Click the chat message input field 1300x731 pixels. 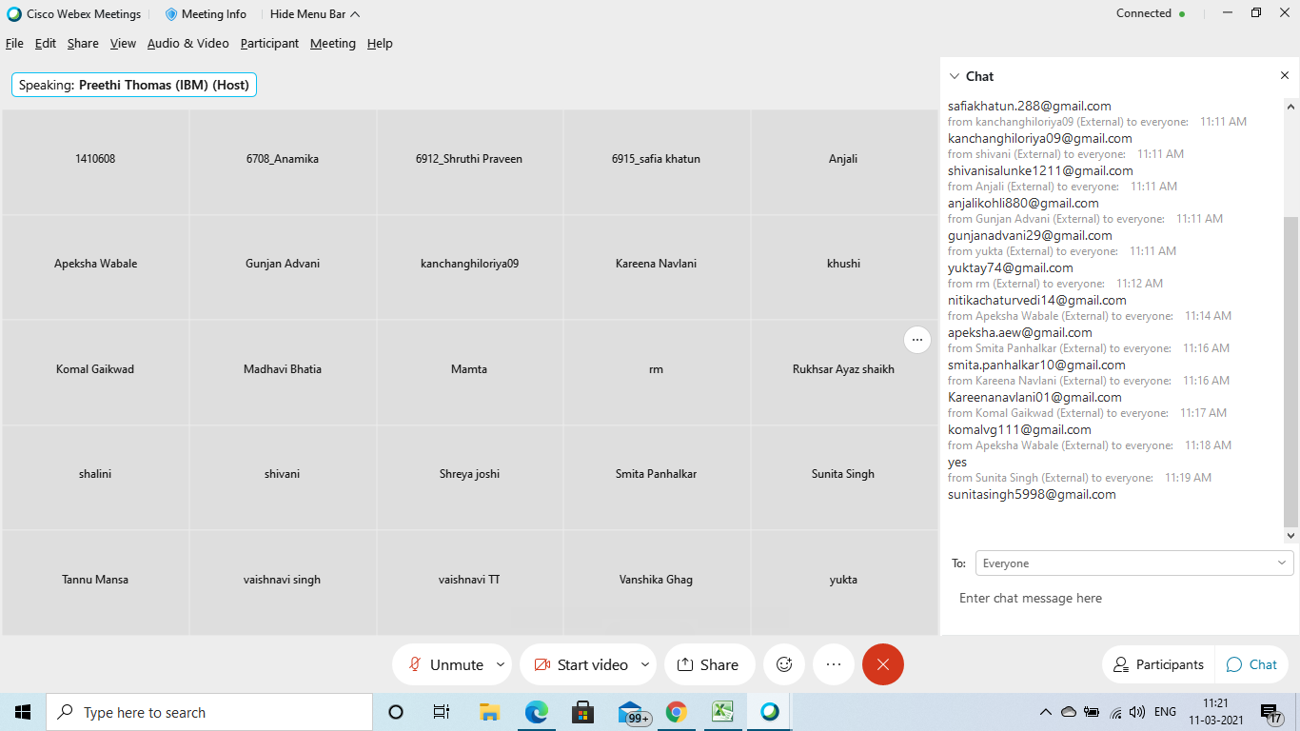click(1118, 599)
